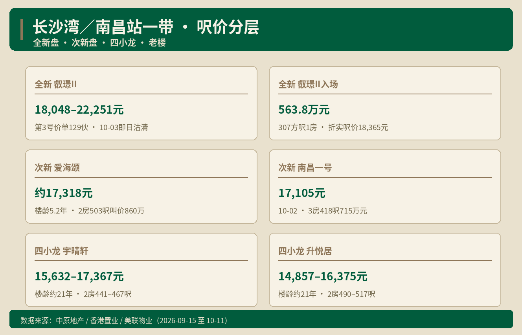This screenshot has height=335, width=522.
Task: Click the price 18,048–22,251元
Action: 79,110
